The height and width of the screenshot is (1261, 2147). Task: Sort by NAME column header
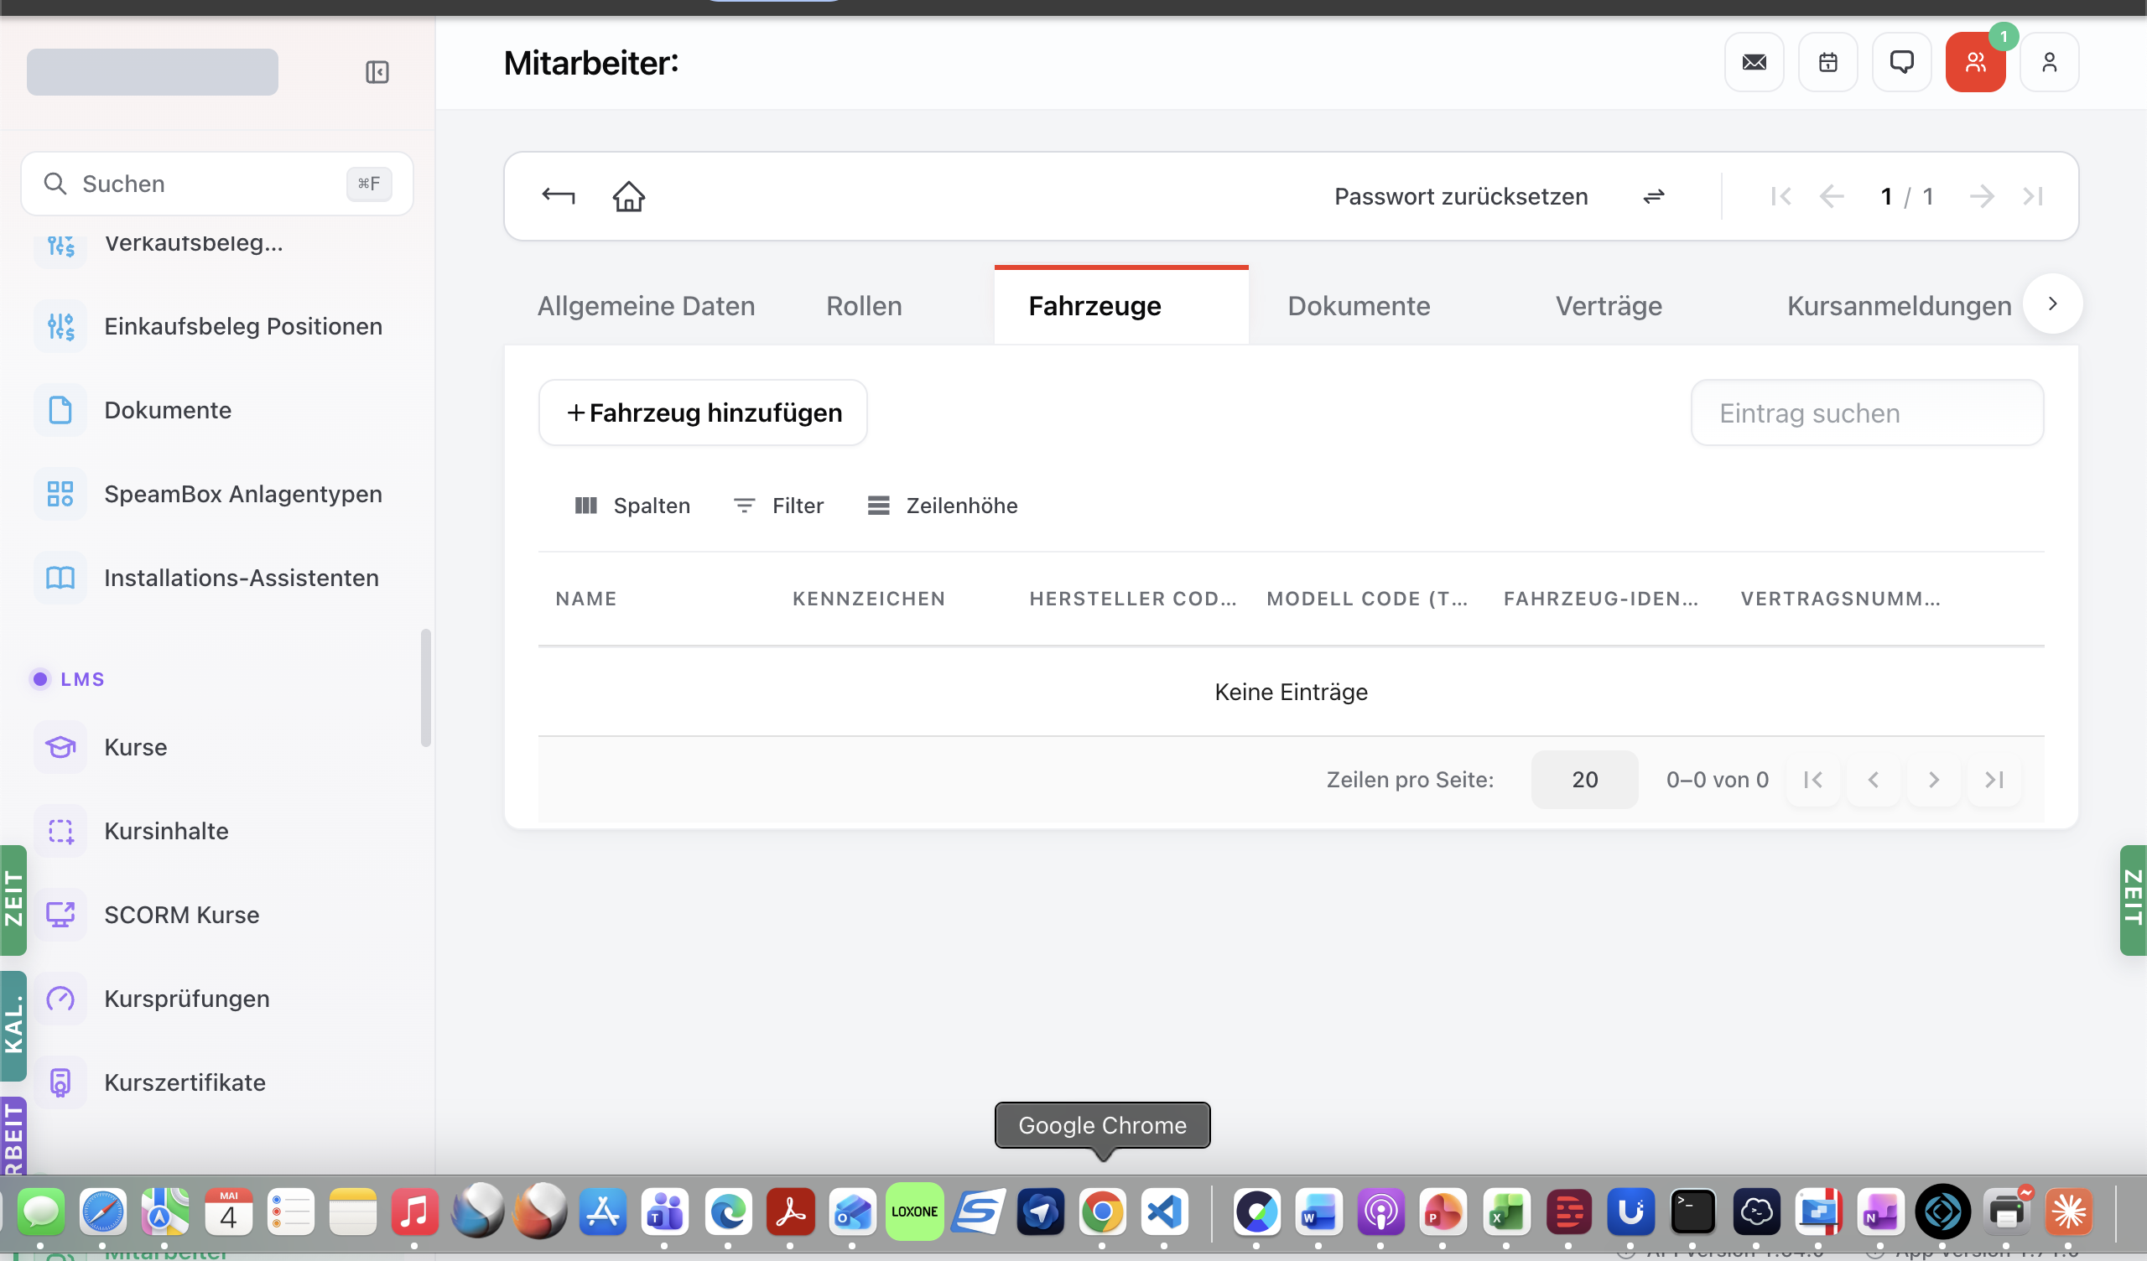coord(586,599)
